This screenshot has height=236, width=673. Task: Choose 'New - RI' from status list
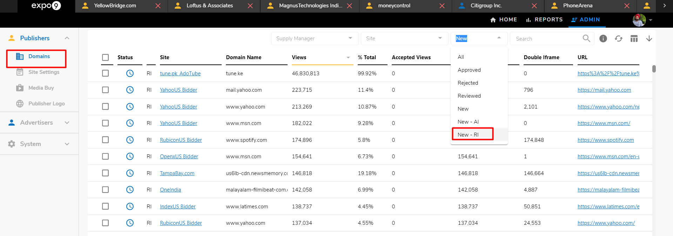coord(468,135)
